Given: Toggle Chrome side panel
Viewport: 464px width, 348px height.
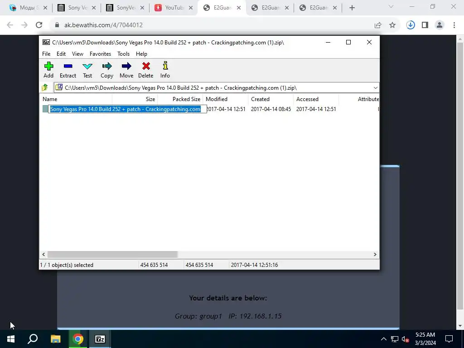Looking at the screenshot, I should tap(425, 25).
